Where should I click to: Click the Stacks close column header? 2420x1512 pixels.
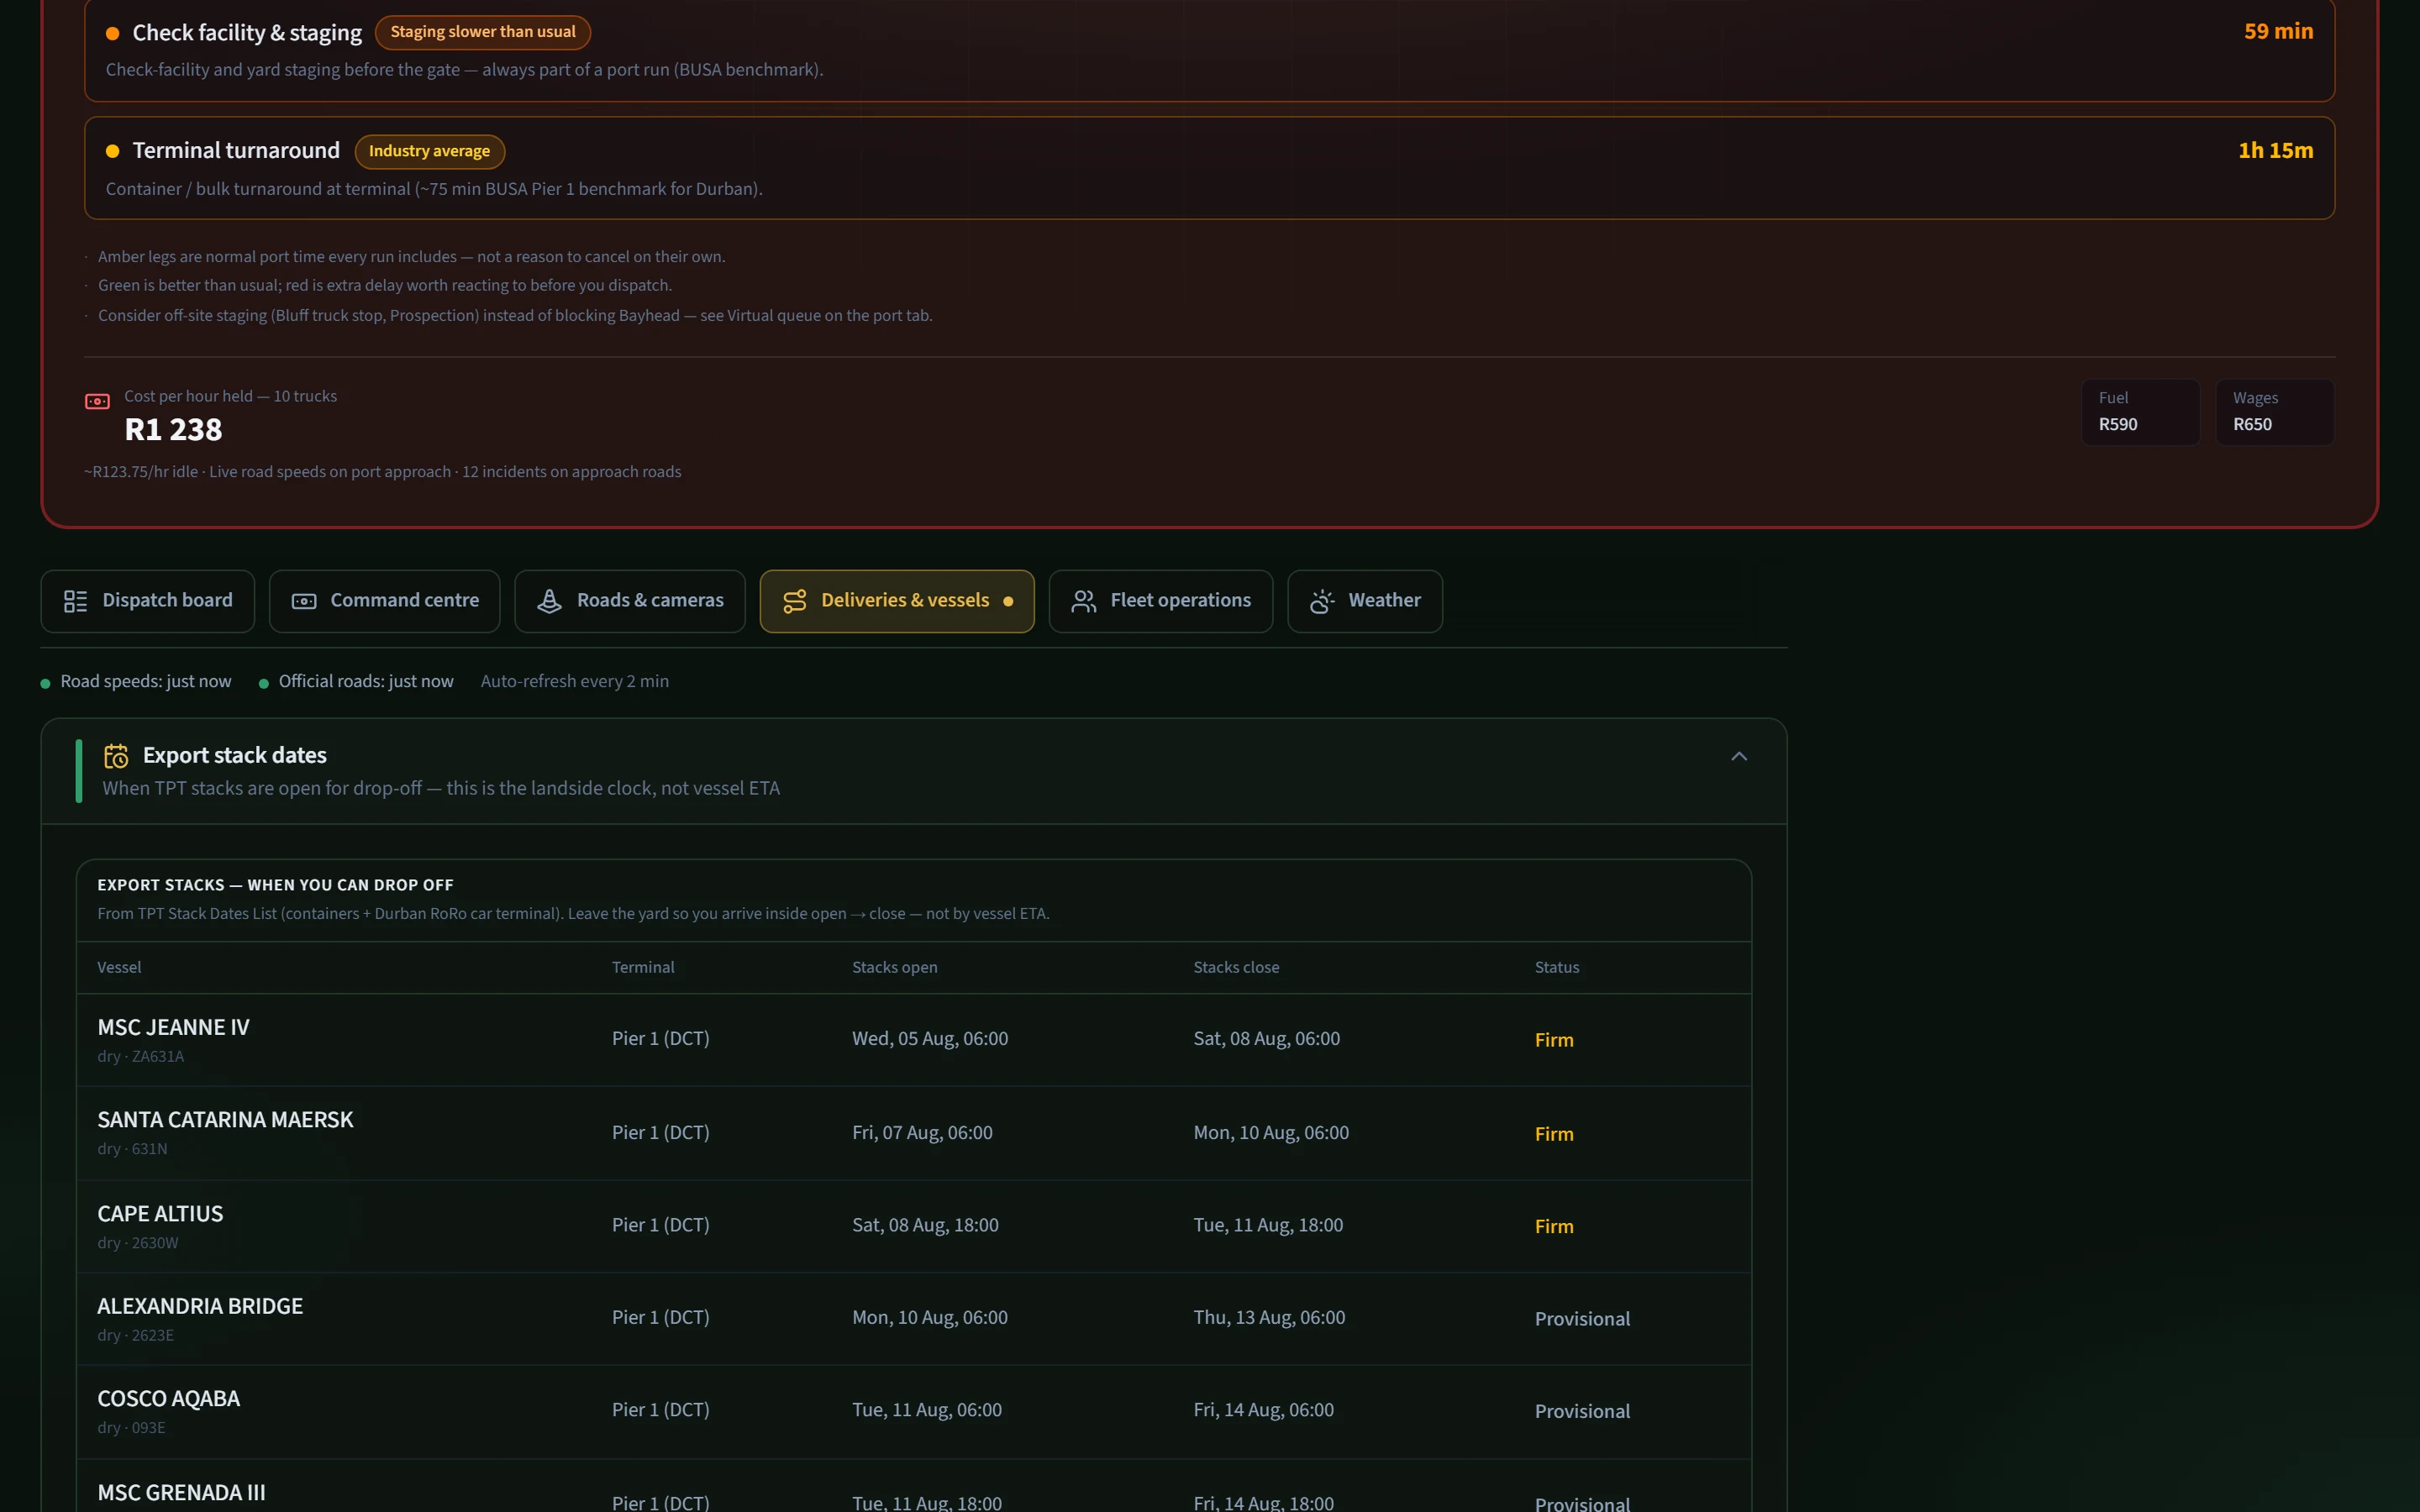pyautogui.click(x=1236, y=968)
